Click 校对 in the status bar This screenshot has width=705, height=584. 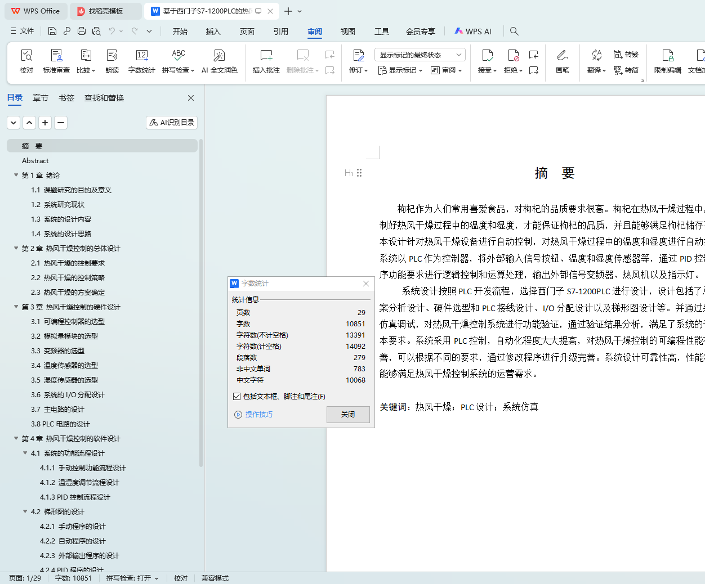(181, 578)
